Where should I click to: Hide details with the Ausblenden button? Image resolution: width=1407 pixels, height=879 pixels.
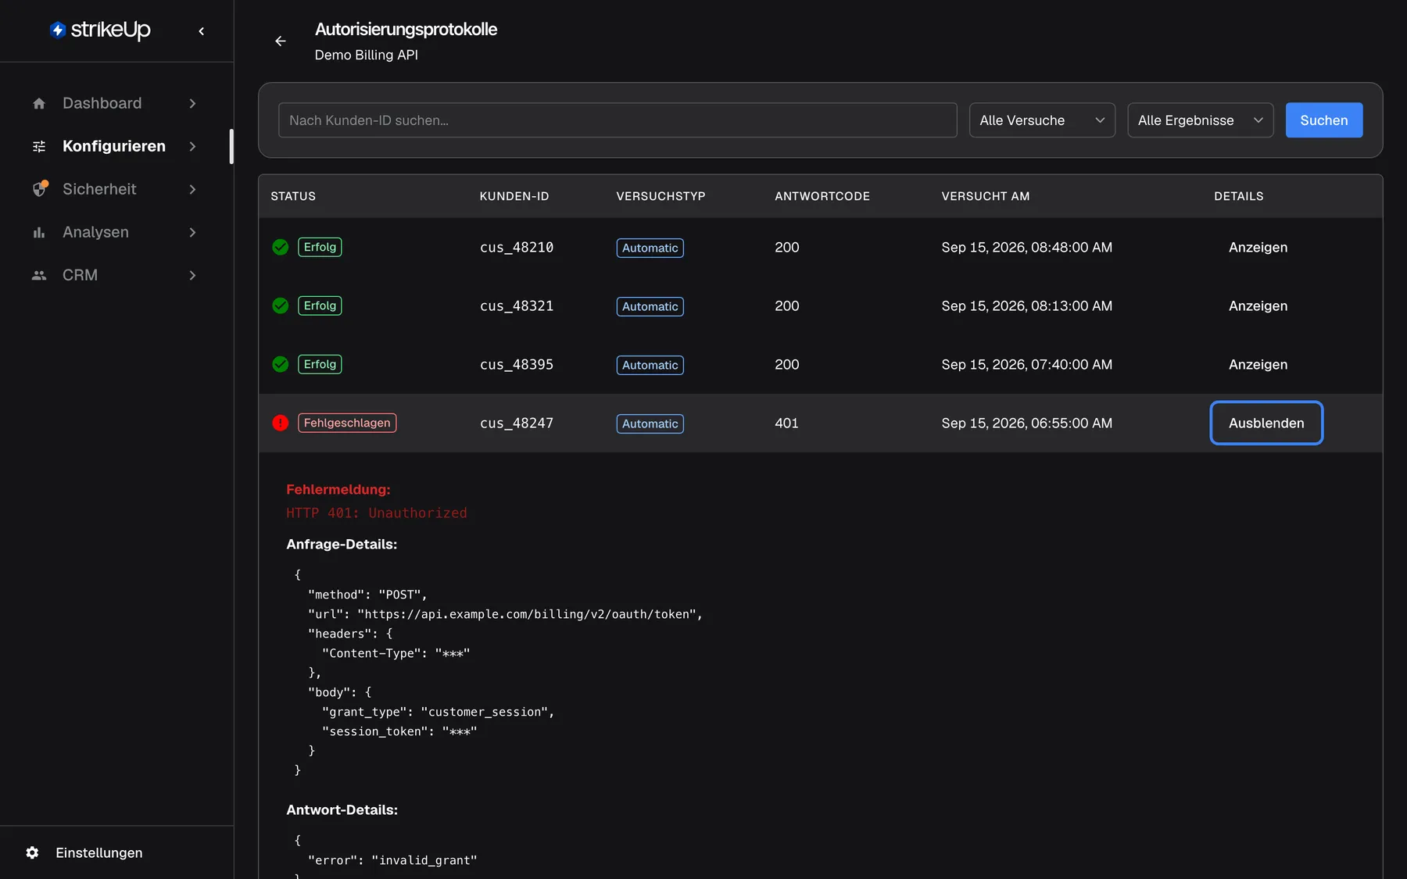point(1266,423)
